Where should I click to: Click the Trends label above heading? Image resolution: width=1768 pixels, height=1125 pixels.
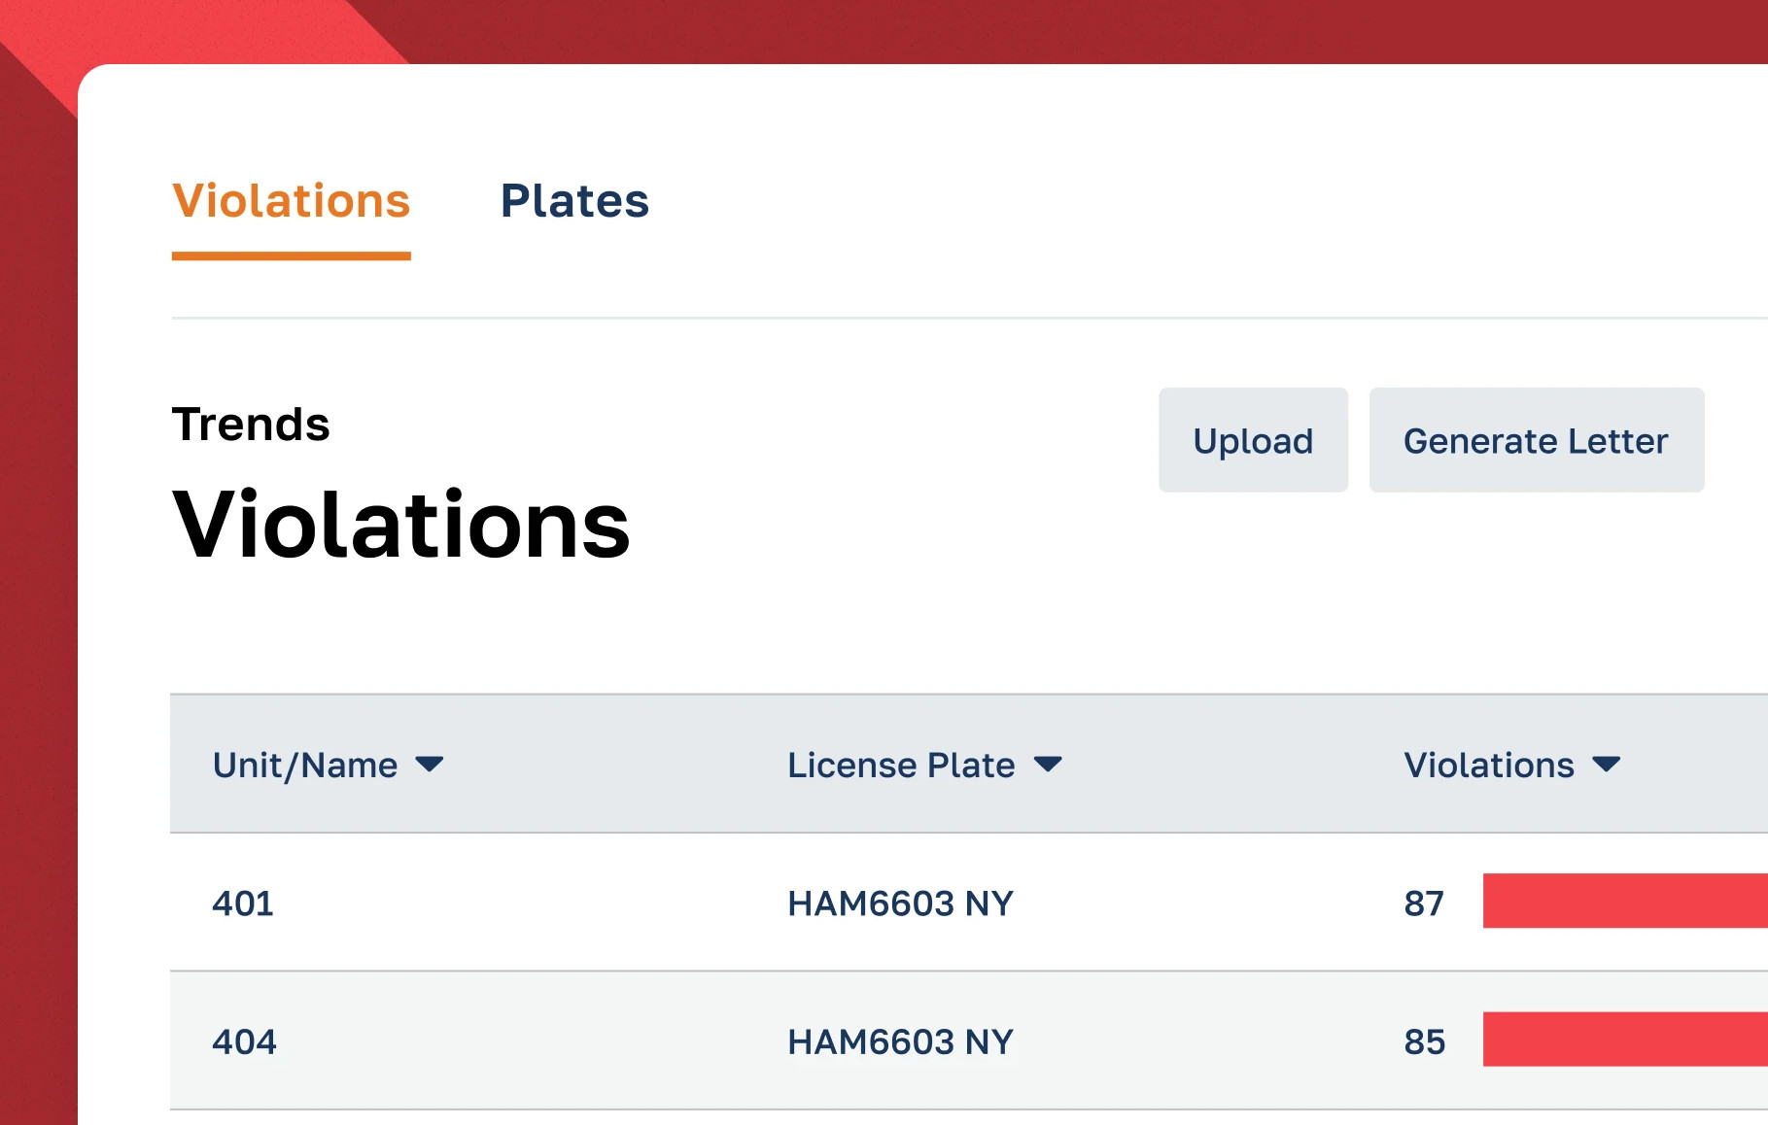[x=251, y=425]
